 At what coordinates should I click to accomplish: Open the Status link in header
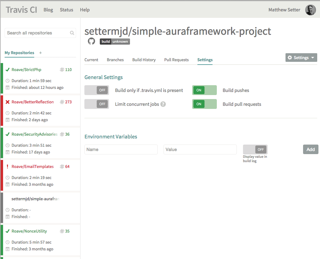(66, 10)
